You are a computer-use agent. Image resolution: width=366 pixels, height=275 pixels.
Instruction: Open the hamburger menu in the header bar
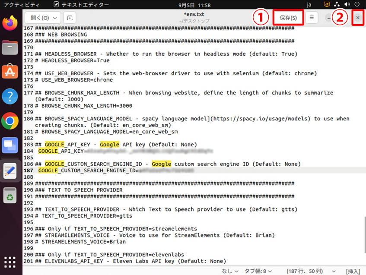[312, 18]
